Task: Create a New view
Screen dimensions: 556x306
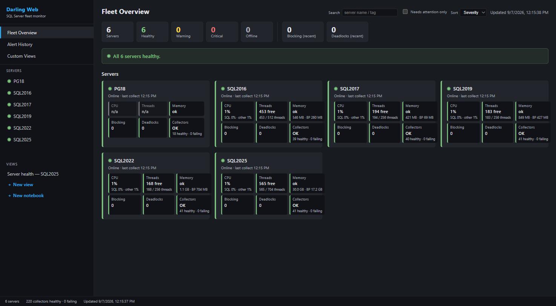Action: pyautogui.click(x=21, y=185)
